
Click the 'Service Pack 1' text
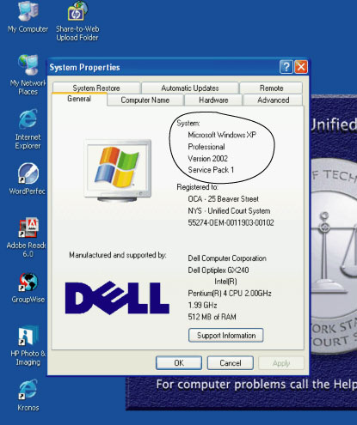pyautogui.click(x=211, y=170)
